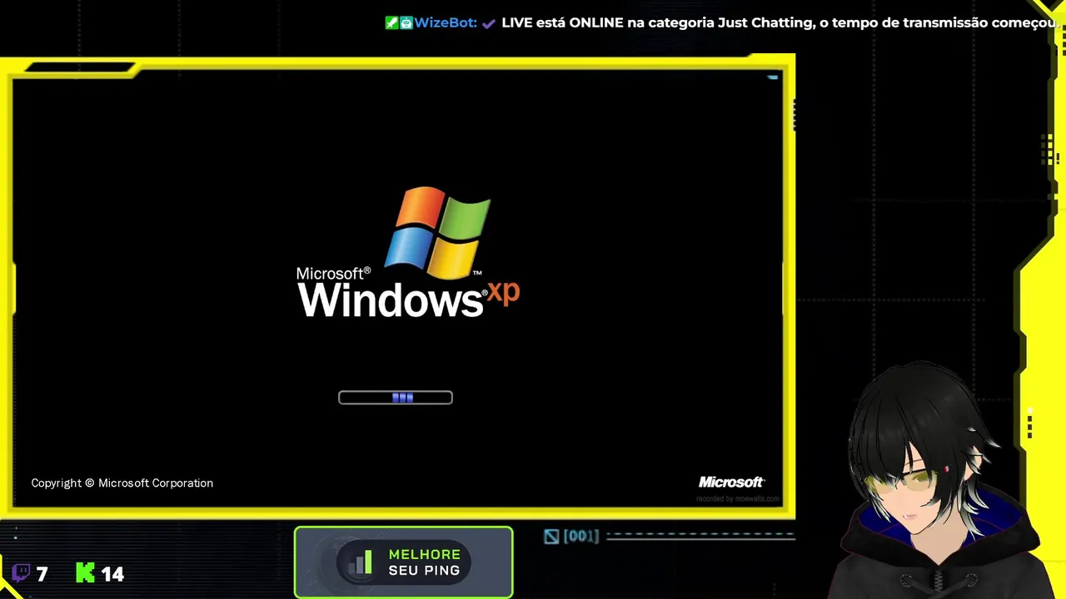Click the [001] counter icon
The image size is (1066, 599).
[551, 537]
